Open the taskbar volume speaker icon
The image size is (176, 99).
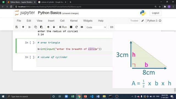click(154, 97)
